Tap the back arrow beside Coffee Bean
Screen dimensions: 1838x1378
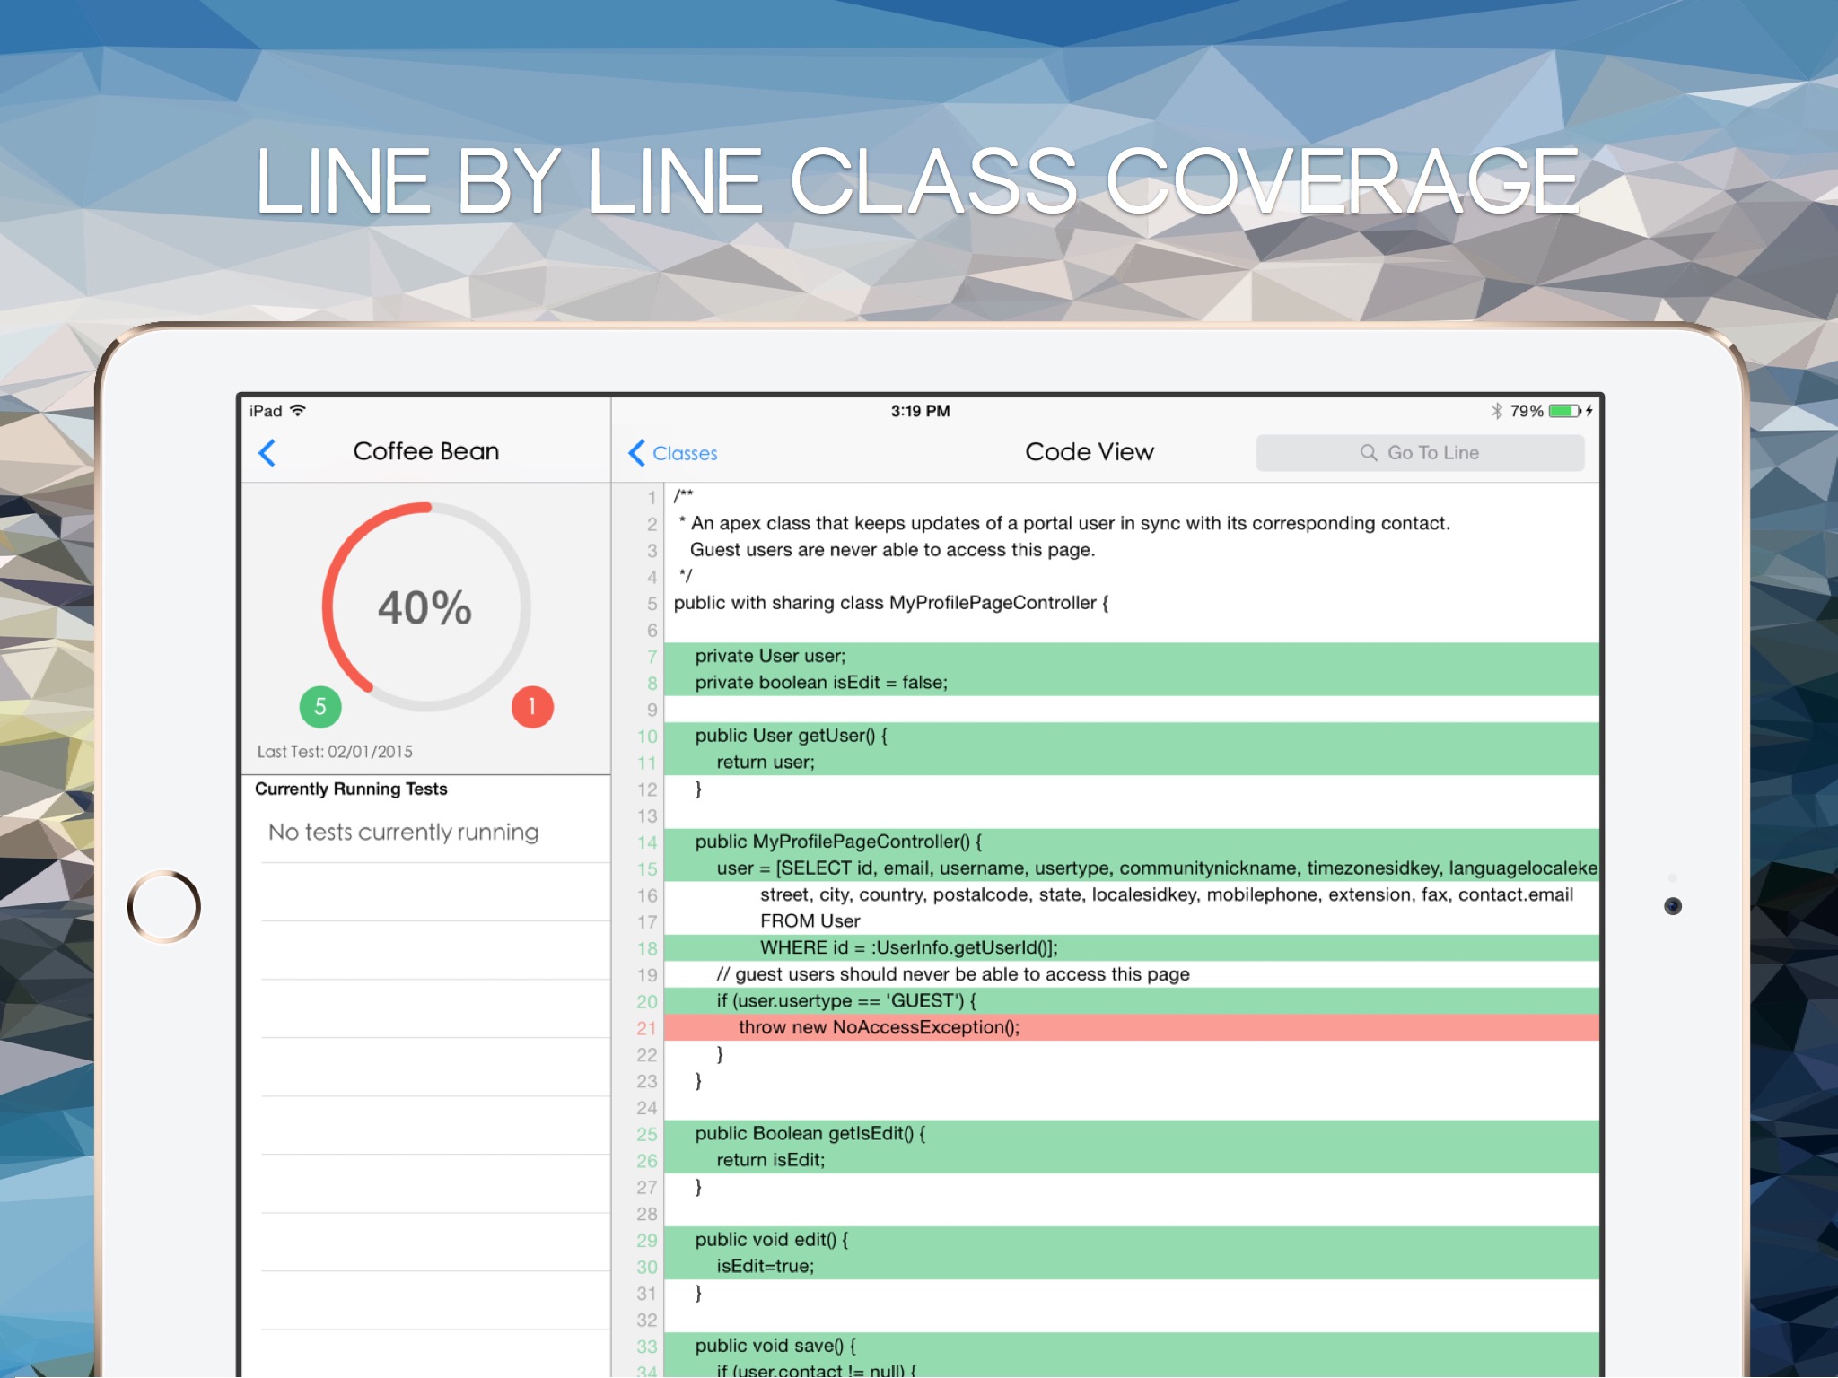[x=267, y=453]
